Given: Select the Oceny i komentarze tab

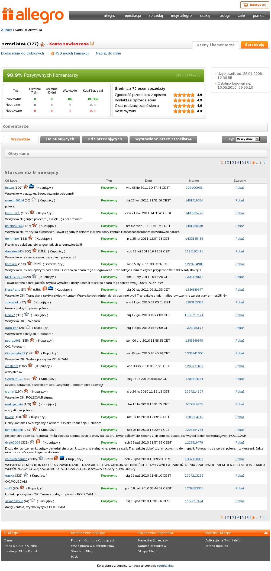Looking at the screenshot, I should tap(215, 45).
